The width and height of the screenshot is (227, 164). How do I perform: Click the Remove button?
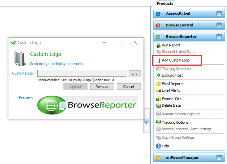point(102,86)
